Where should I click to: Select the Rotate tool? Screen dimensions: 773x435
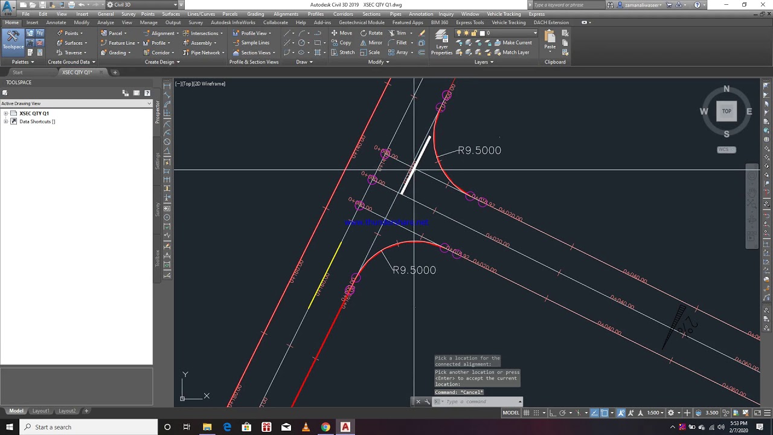[x=371, y=33]
